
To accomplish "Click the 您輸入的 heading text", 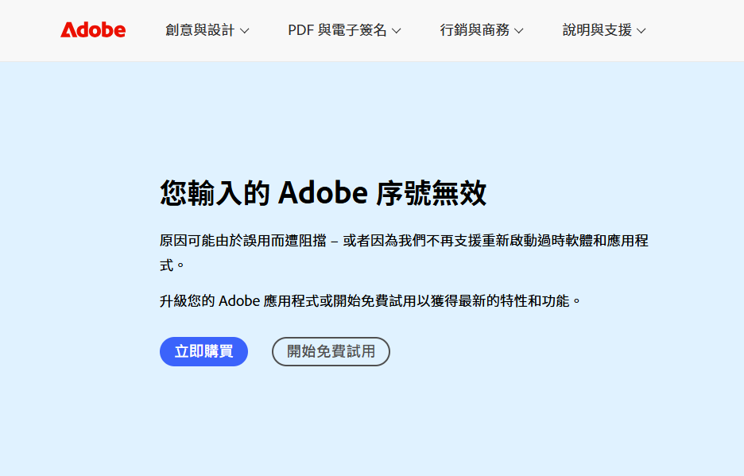I will [x=215, y=192].
